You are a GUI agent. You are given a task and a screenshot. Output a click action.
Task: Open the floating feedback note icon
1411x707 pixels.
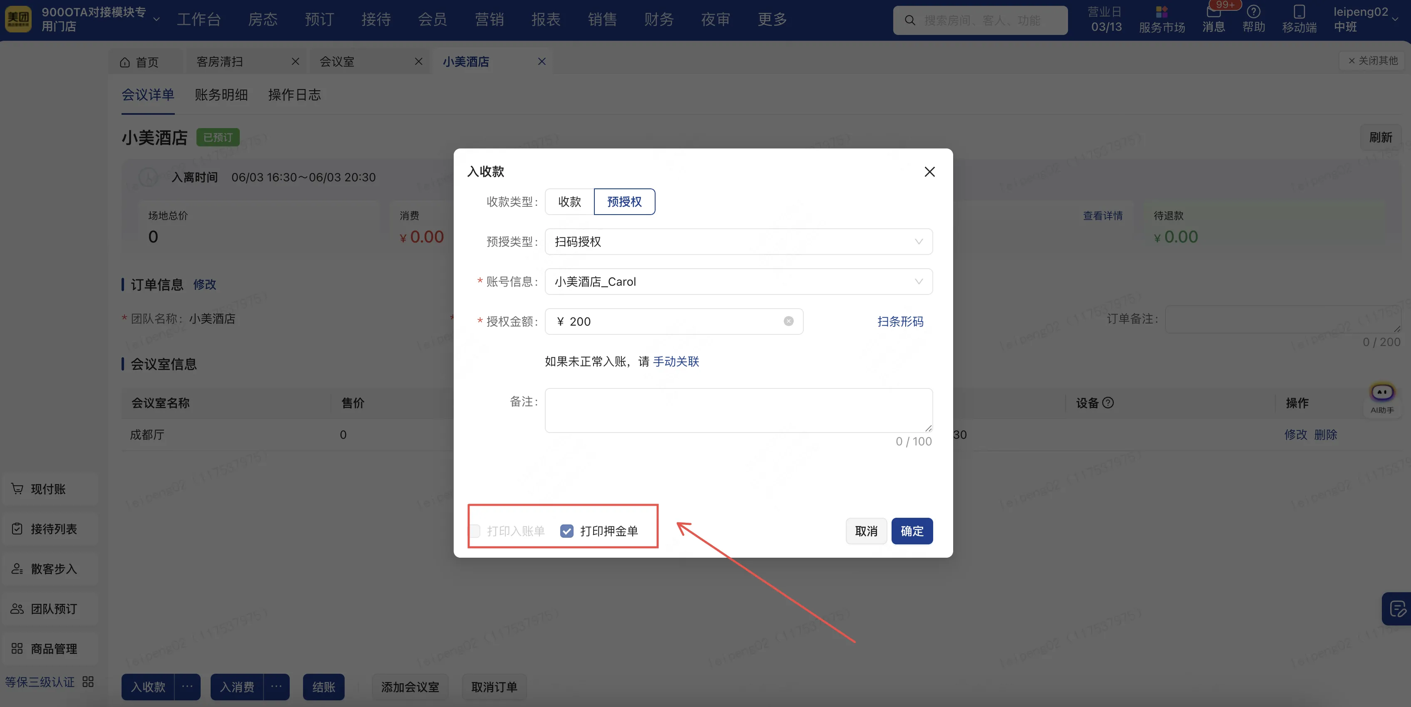click(x=1396, y=608)
